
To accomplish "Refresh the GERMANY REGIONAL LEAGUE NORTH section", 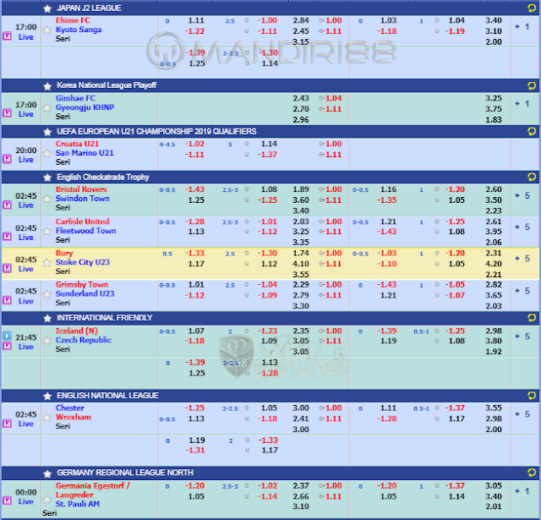I will (532, 473).
